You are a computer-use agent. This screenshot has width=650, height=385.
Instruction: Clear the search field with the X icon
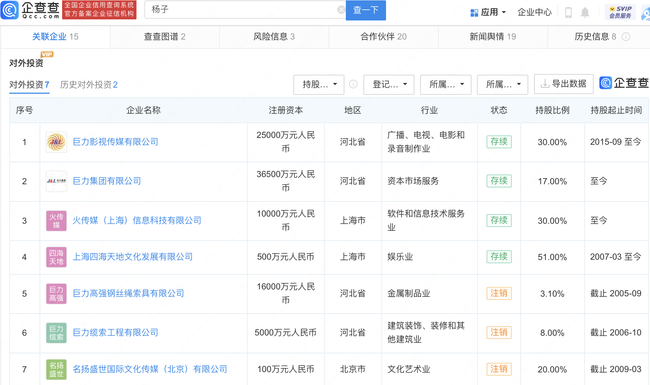pos(341,10)
